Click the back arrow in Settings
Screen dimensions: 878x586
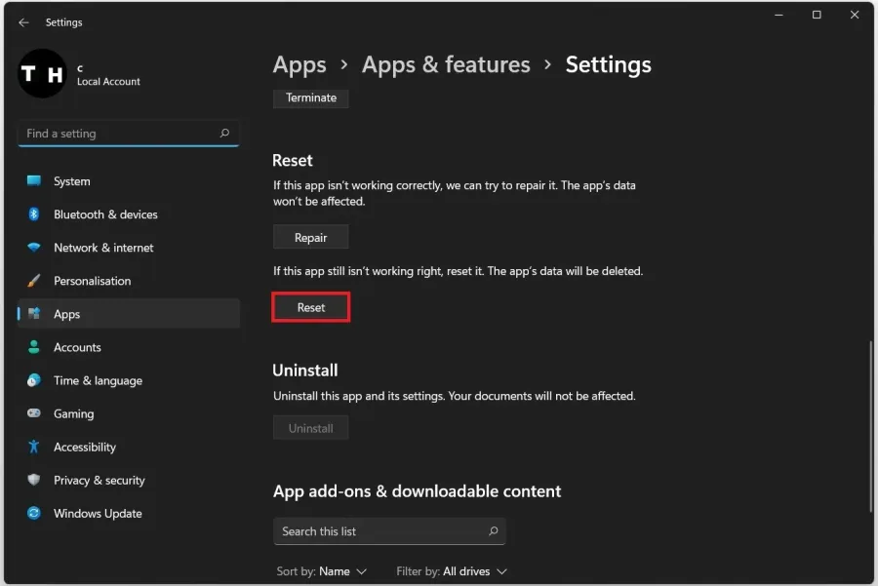tap(23, 22)
